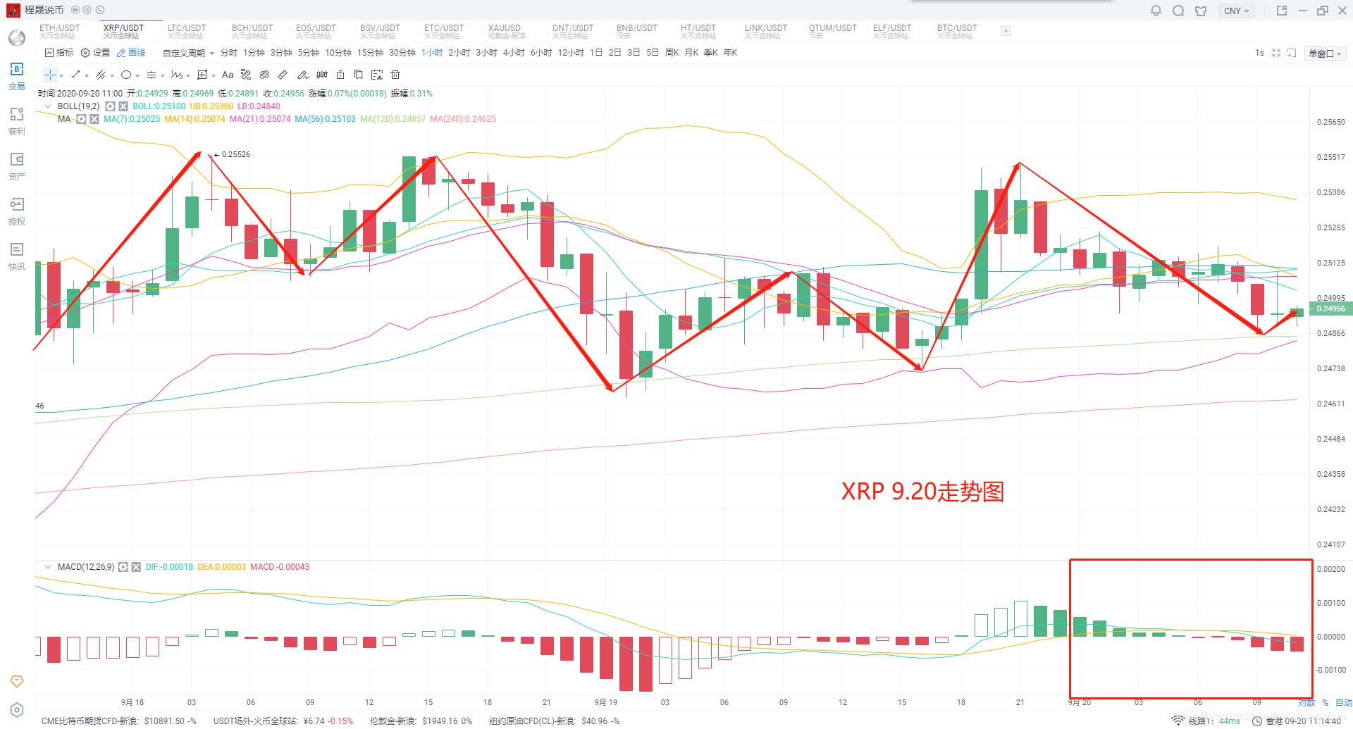
Task: Open the CNY currency dropdown
Action: tap(1236, 11)
